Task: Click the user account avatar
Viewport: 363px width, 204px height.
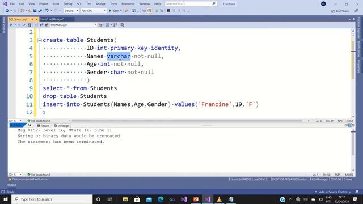Action: coord(323,4)
